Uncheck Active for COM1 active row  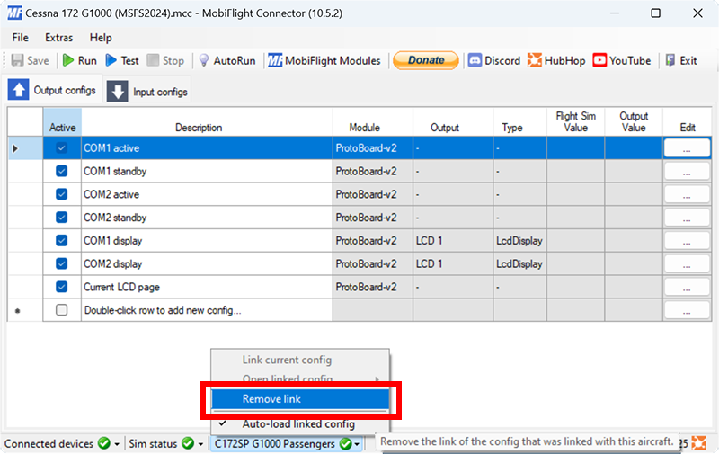coord(61,147)
